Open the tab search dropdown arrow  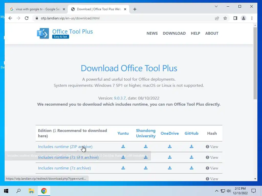click(x=216, y=6)
